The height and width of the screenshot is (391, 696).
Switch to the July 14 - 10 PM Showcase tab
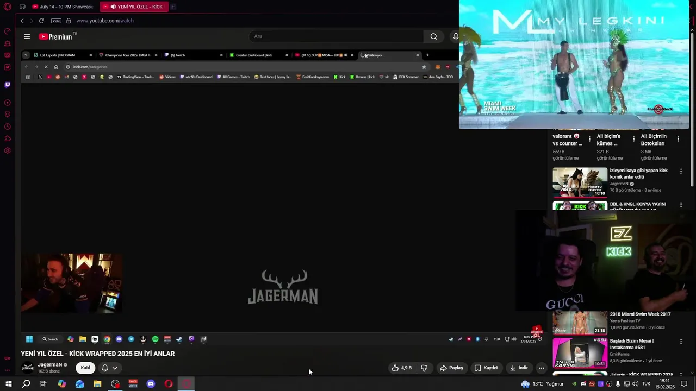[x=61, y=7]
